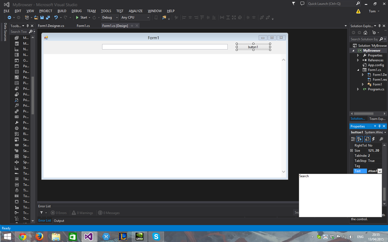
Task: Save the current file with floppy icon
Action: pos(42,17)
